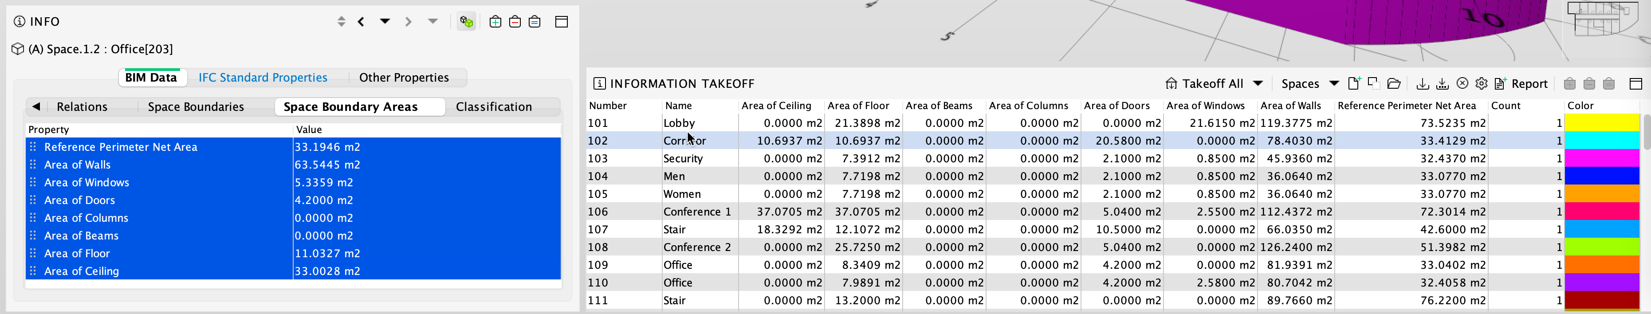Click the yellow color swatch for Lobby
The width and height of the screenshot is (1651, 314).
(x=1602, y=123)
